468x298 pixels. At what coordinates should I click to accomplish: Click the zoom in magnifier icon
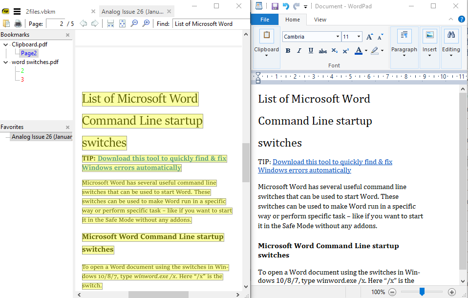click(146, 23)
